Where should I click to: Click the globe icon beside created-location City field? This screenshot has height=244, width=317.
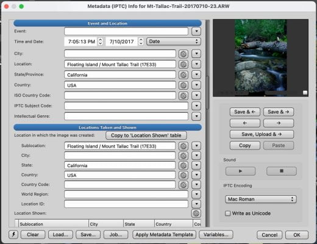pyautogui.click(x=183, y=156)
